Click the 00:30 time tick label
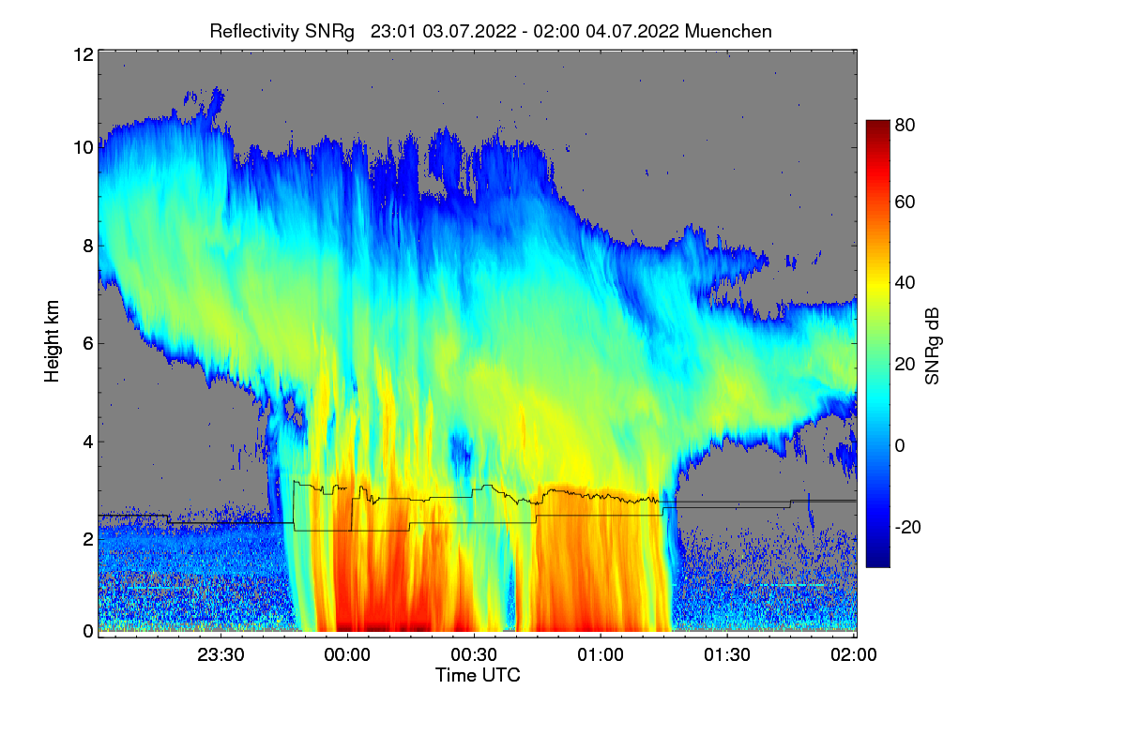Viewport: 1126px width, 750px height. (x=474, y=655)
